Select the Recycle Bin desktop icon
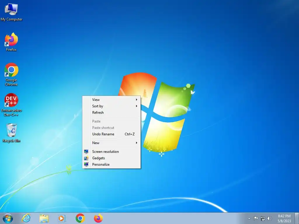 click(11, 133)
